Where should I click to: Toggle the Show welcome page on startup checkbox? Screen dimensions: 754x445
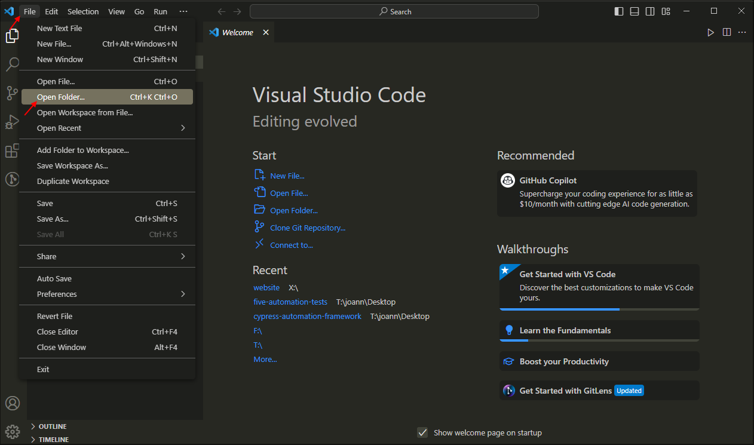(x=422, y=432)
